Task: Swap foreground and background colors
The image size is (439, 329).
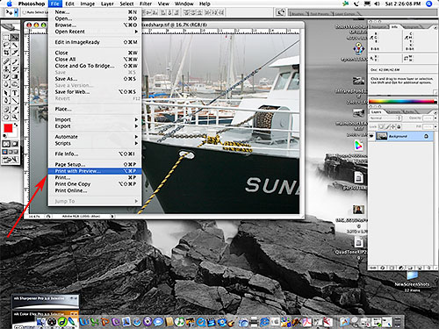Action: (x=16, y=125)
